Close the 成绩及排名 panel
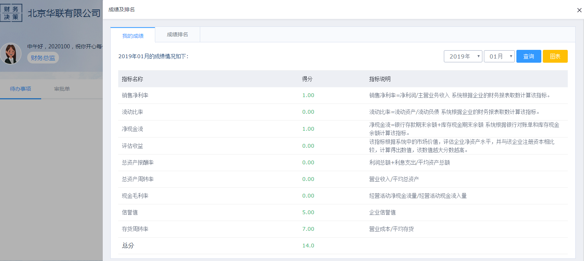Screen dimensions: 584x261 [579, 10]
